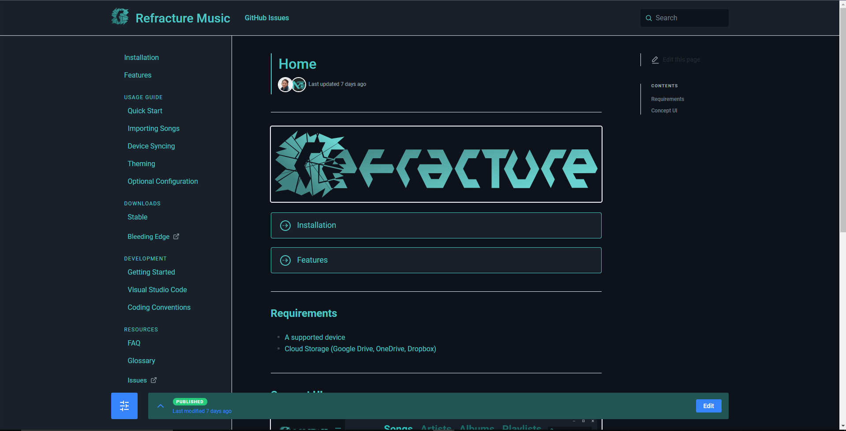This screenshot has height=431, width=846.
Task: Click the Refracture Music logo icon
Action: pyautogui.click(x=120, y=17)
